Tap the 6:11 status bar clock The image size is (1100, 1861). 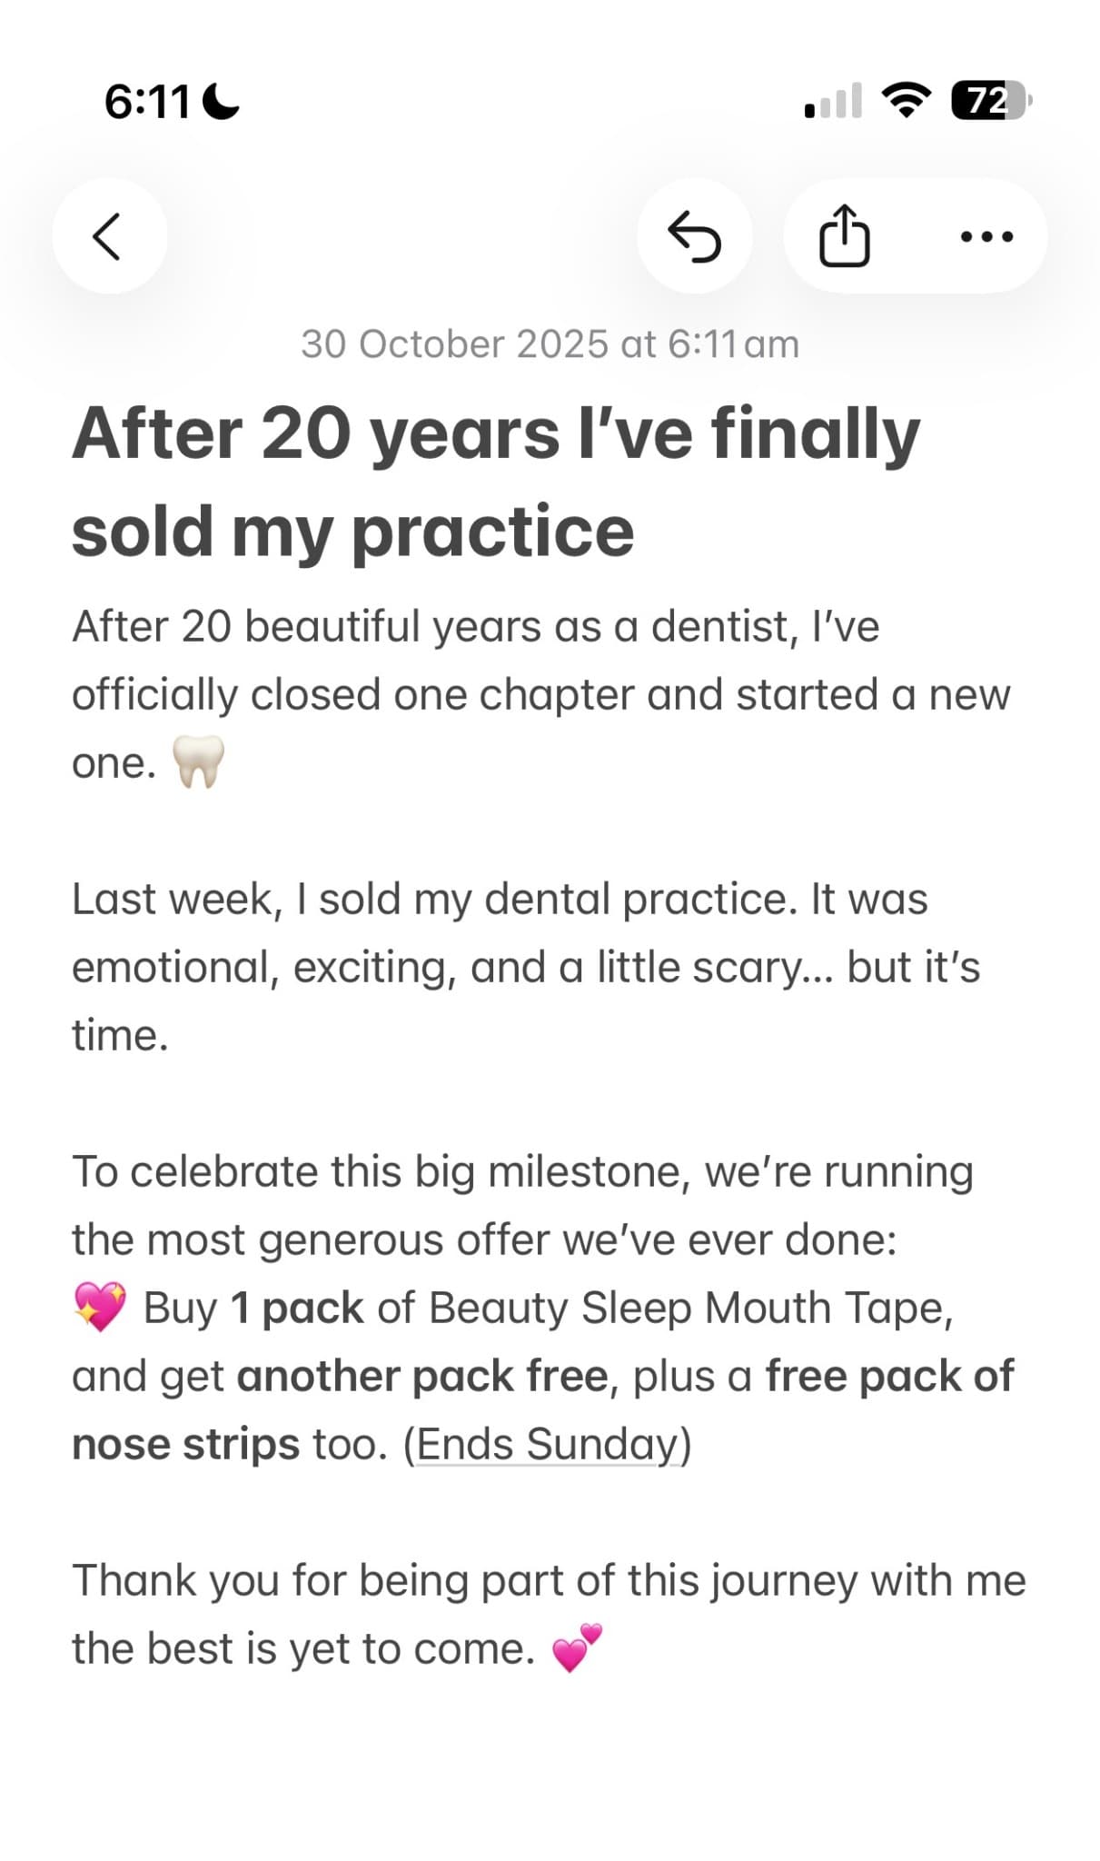pos(147,101)
